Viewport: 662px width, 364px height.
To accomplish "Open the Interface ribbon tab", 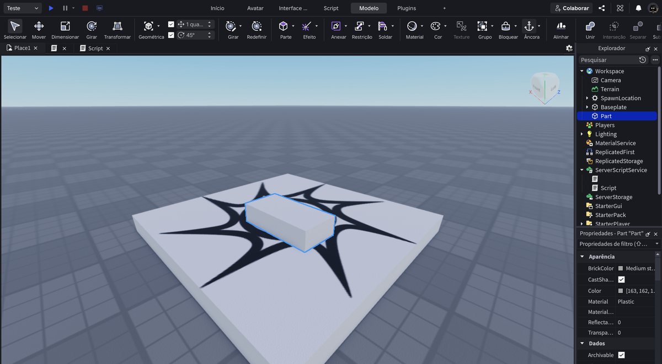I will coord(293,8).
